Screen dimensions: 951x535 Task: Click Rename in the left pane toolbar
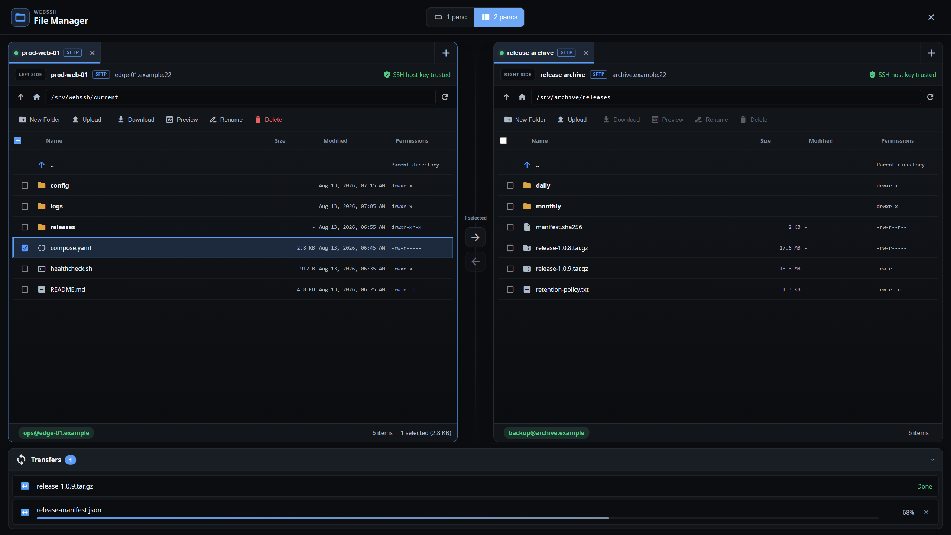point(226,120)
